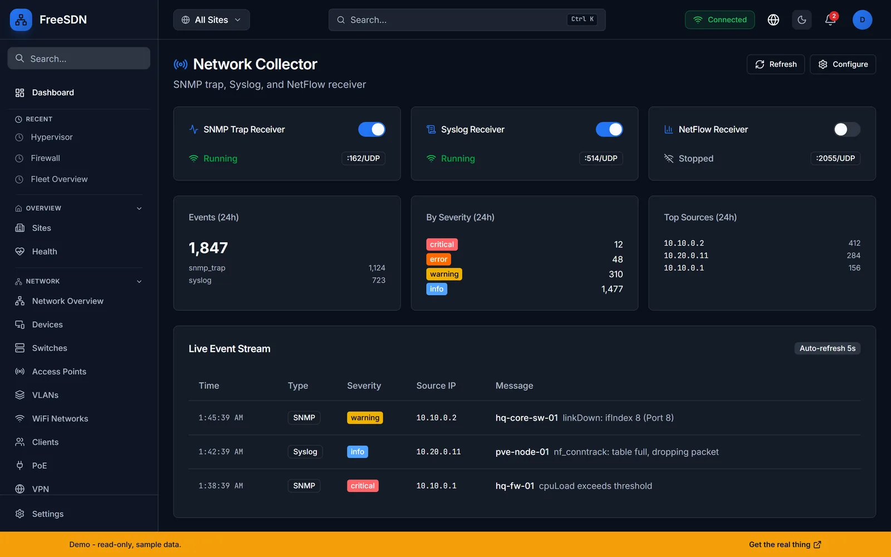
Task: Click the Connected status button
Action: tap(720, 20)
